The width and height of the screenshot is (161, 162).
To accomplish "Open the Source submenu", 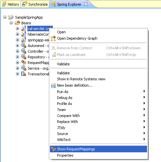I will (98, 134).
